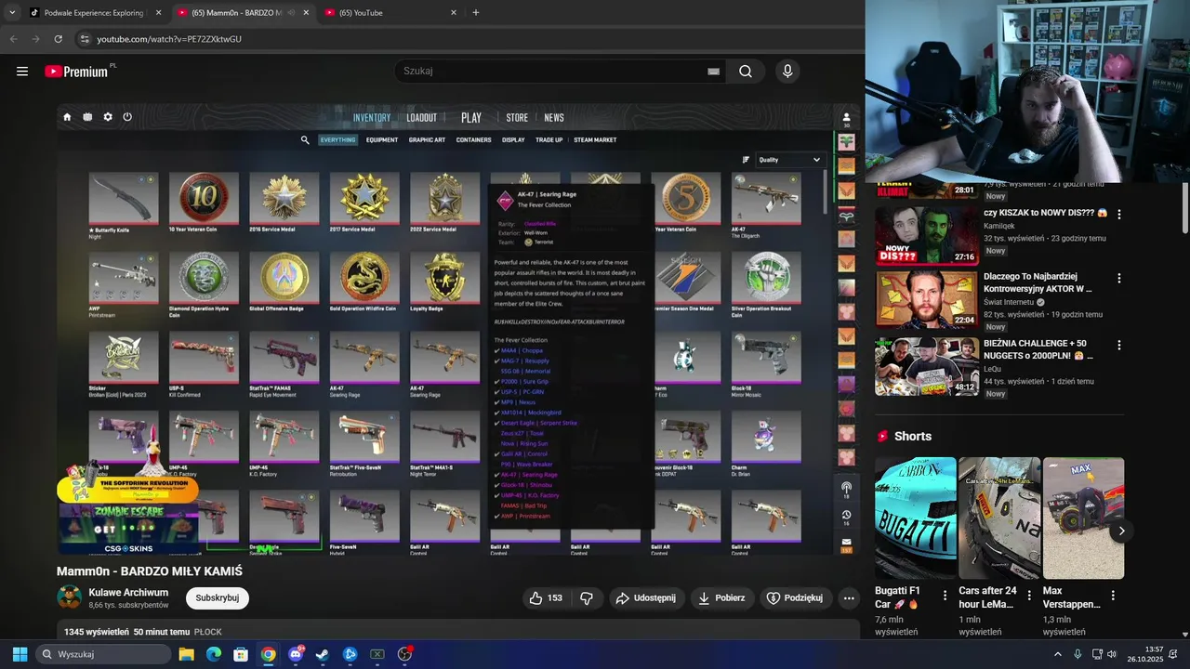
Task: Click the Subskrybuj button
Action: pos(218,598)
